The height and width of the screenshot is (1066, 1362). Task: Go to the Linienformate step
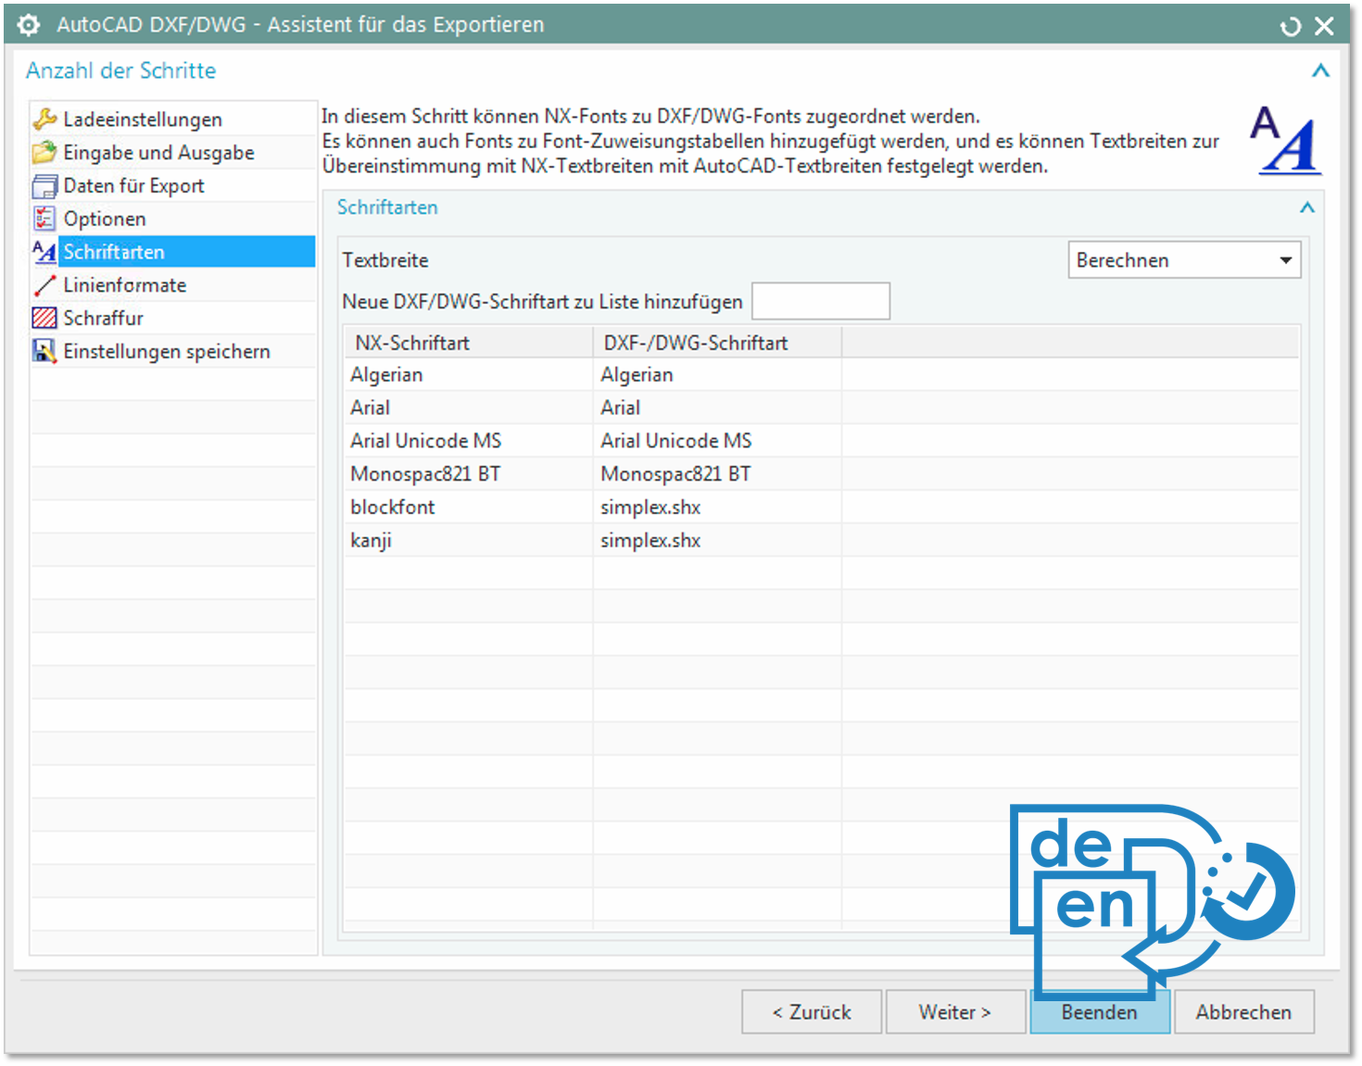point(125,285)
